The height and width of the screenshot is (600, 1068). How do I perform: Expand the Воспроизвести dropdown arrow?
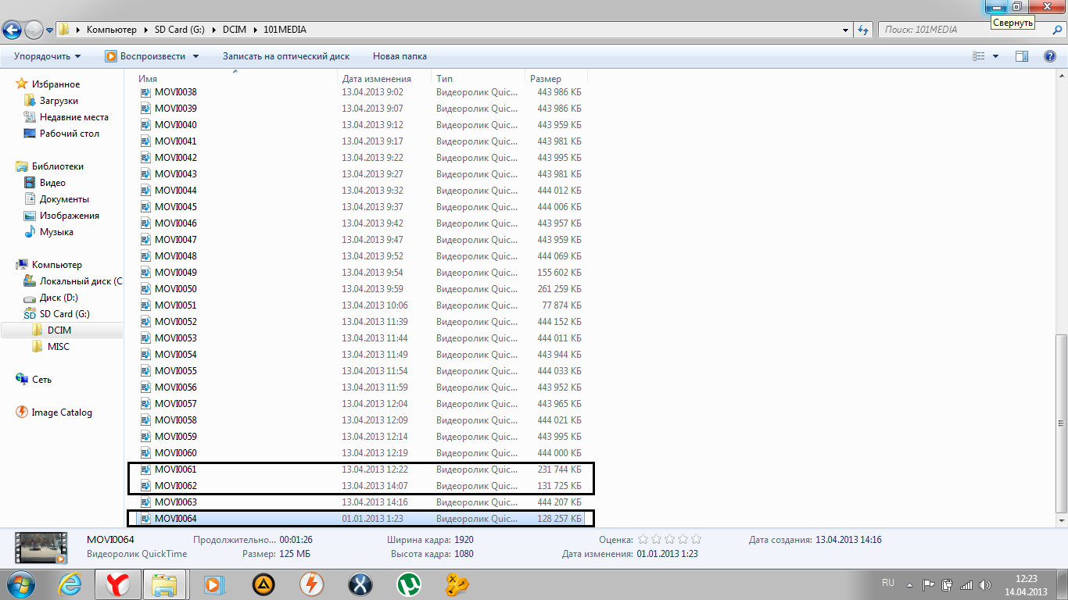click(195, 56)
